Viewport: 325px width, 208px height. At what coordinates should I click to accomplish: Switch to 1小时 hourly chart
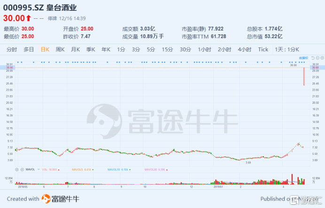point(204,49)
